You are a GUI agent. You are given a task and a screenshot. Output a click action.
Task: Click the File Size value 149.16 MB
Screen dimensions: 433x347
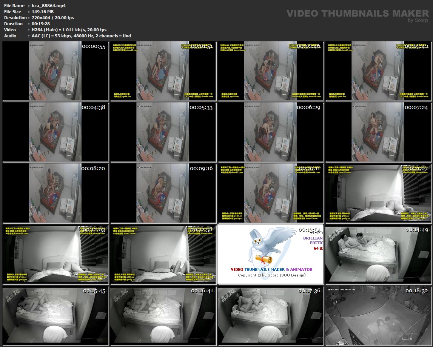43,12
